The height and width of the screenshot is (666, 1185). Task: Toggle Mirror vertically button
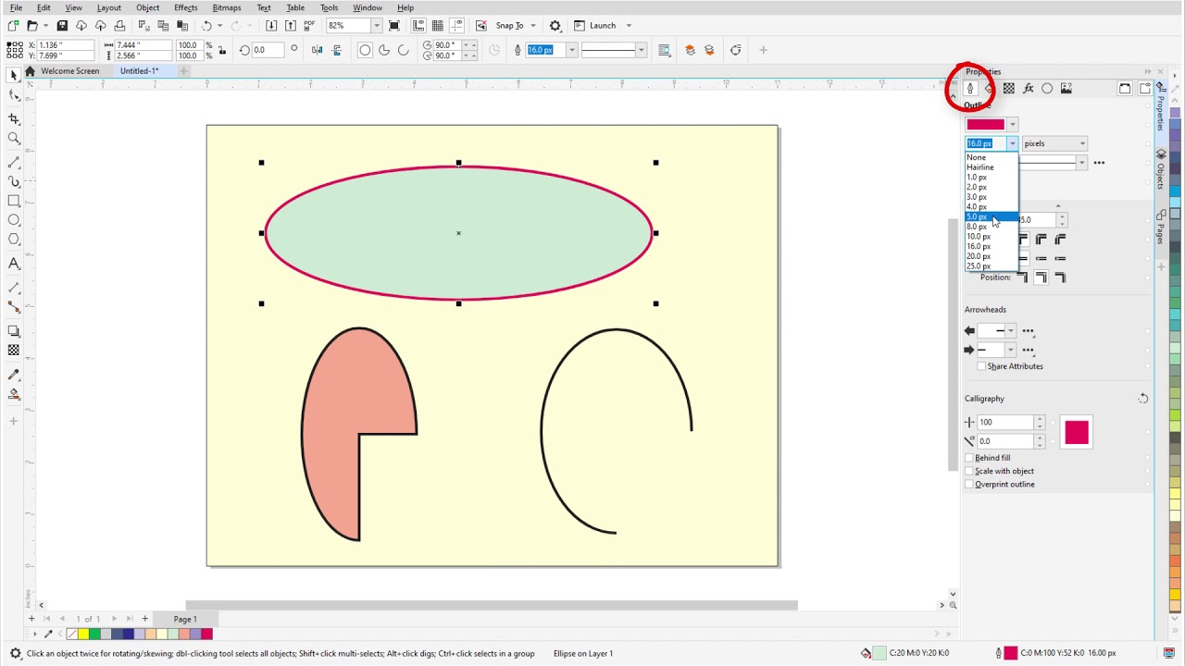(336, 50)
